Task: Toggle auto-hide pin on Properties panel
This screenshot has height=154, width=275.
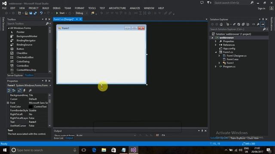Action: (46, 81)
